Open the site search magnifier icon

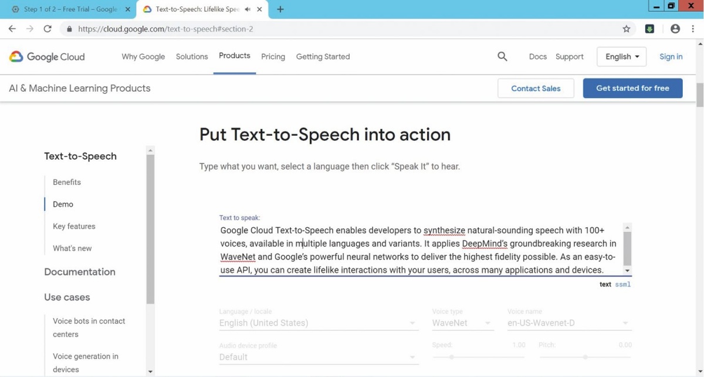[502, 56]
